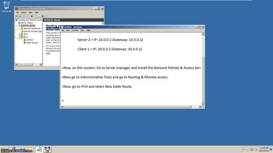Collapse the IPv6 tree node
This screenshot has width=273, height=153.
[19, 37]
